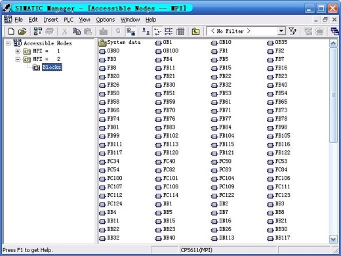Click the document icon beside File menu

click(8, 20)
